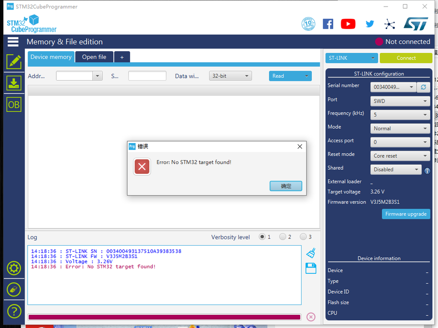The image size is (438, 328).
Task: Switch to Open file tab
Action: (x=94, y=57)
